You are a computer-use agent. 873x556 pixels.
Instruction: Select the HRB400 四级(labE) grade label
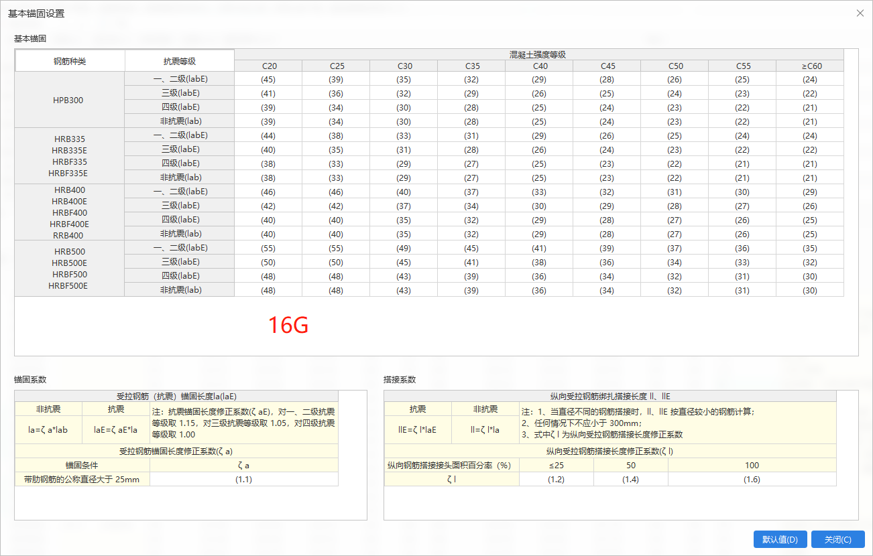click(180, 220)
